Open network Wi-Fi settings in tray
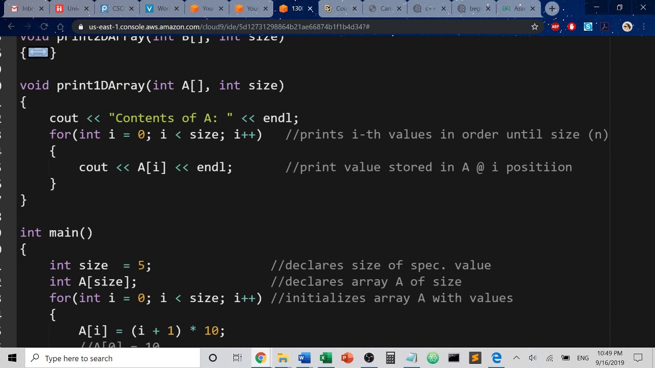The width and height of the screenshot is (655, 368). pyautogui.click(x=550, y=358)
